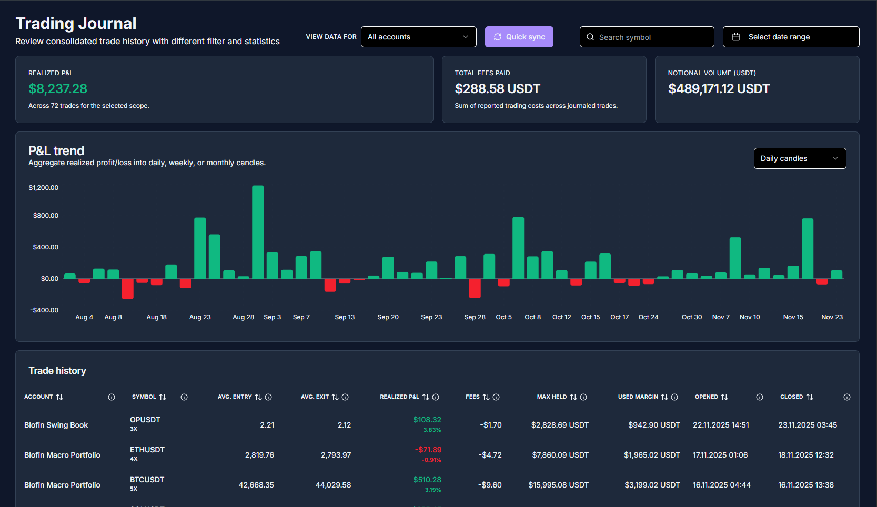Click the info icon next to Used Margin header
This screenshot has height=507, width=877.
tap(674, 397)
